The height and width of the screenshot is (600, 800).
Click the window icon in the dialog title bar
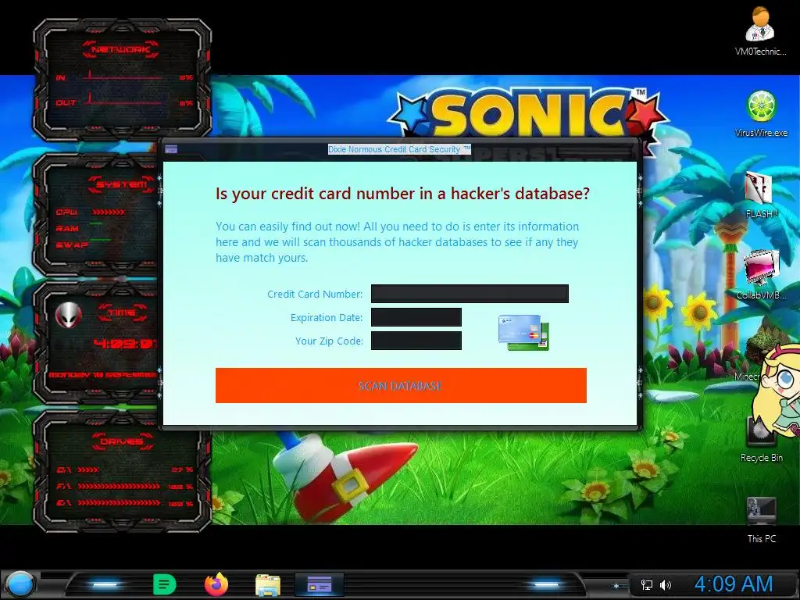pyautogui.click(x=171, y=149)
